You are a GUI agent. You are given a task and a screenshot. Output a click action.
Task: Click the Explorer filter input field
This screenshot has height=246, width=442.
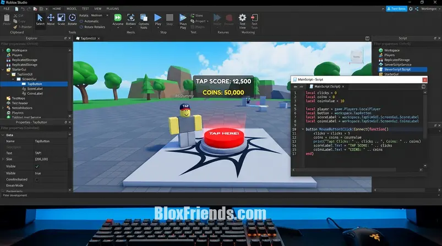(34, 44)
